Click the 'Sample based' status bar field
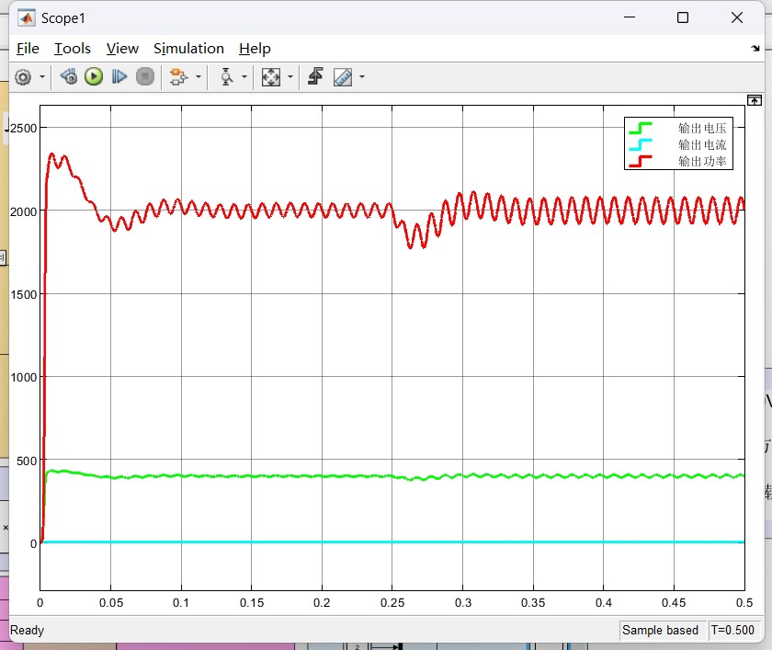Viewport: 772px width, 650px height. point(660,630)
